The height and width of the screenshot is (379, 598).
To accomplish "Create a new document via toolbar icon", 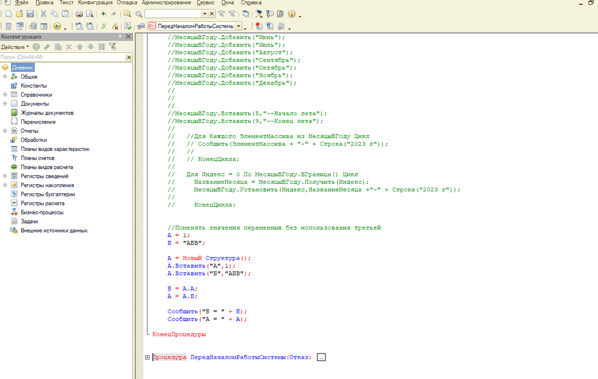I will coord(8,14).
